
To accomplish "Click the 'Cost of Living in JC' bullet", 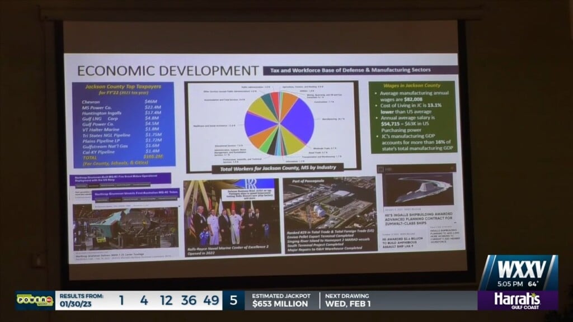I will coord(411,108).
